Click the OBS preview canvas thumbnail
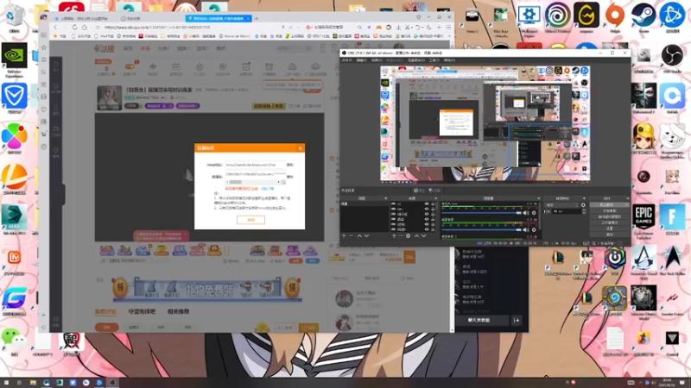Screen dimensions: 691x388 (x=485, y=123)
